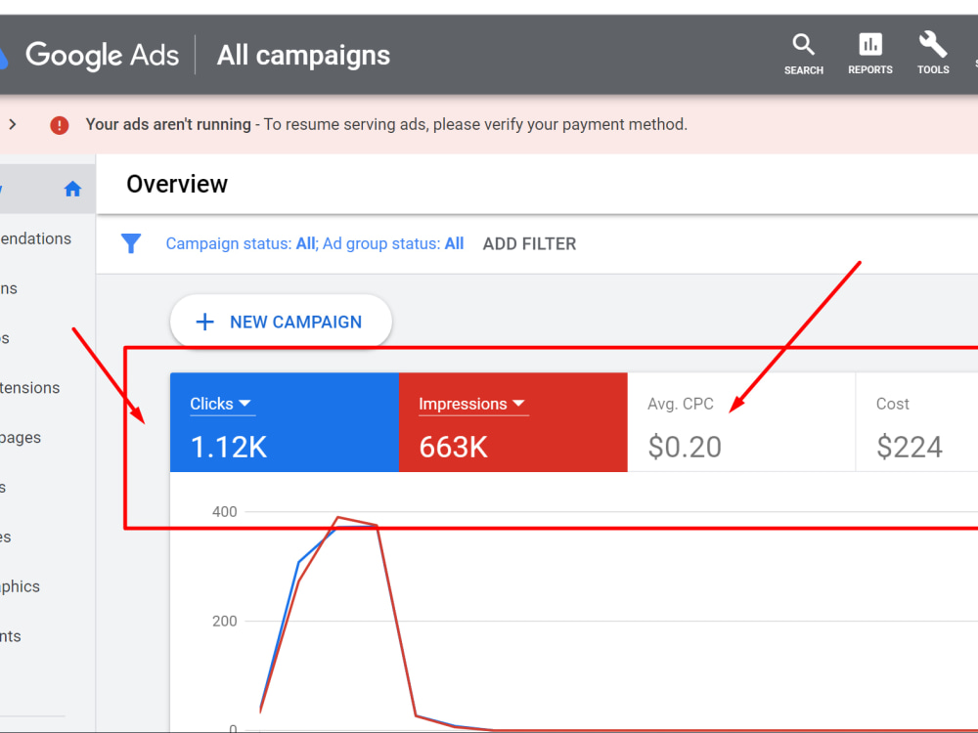Open the Clicks metric dropdown
The height and width of the screenshot is (733, 978).
[221, 404]
